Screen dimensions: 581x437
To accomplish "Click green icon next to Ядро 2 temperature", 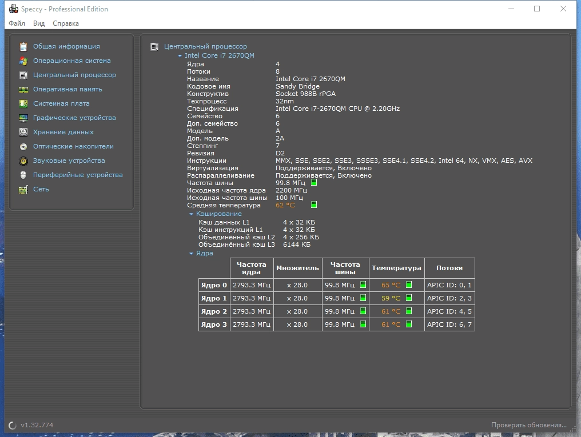I will 409,311.
